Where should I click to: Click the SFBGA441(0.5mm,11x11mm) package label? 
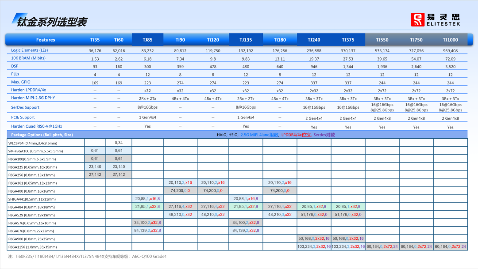32,199
